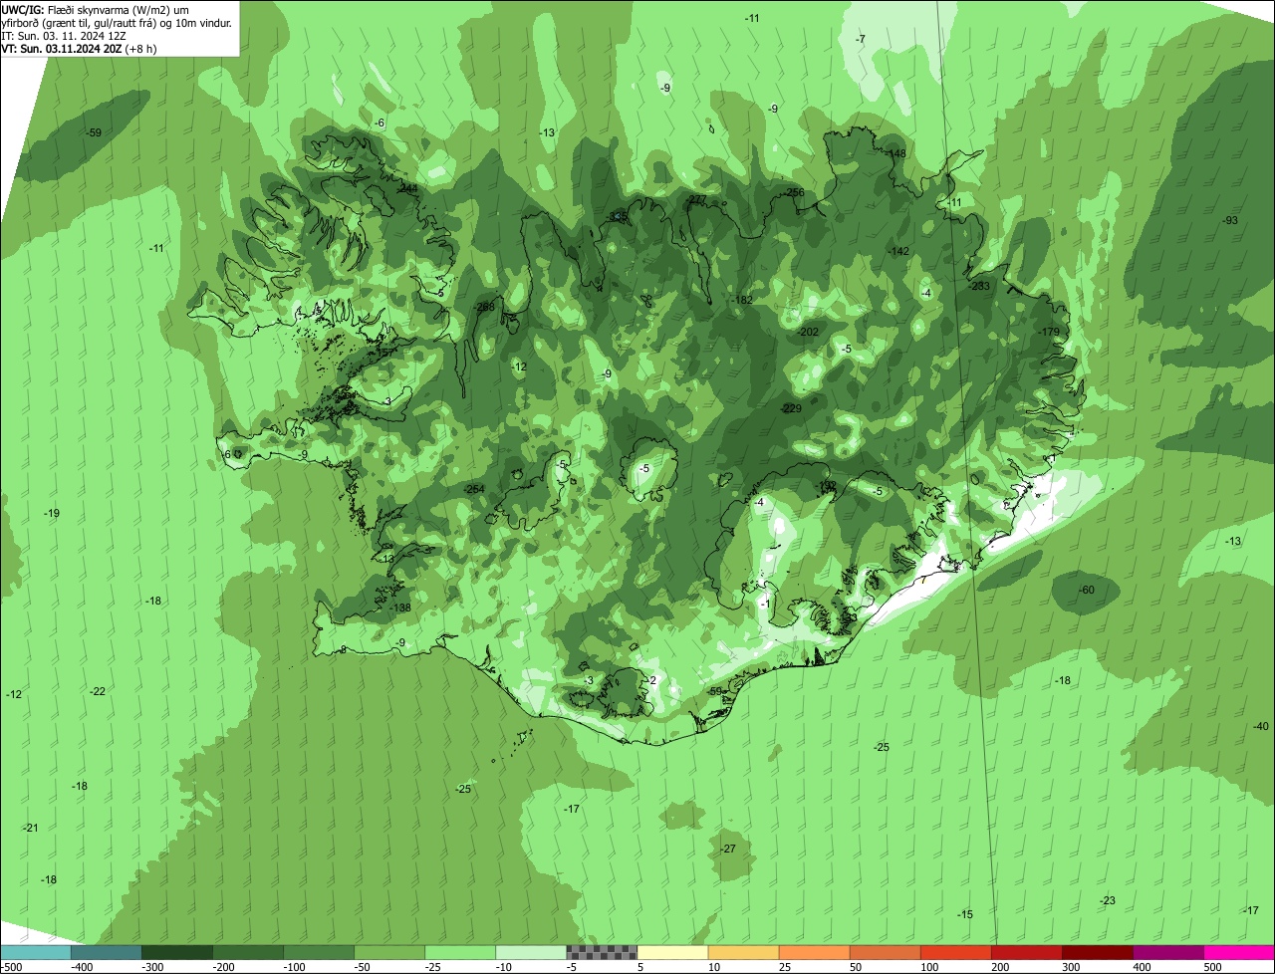
Task: Click the -254 value on the map
Action: (x=475, y=488)
